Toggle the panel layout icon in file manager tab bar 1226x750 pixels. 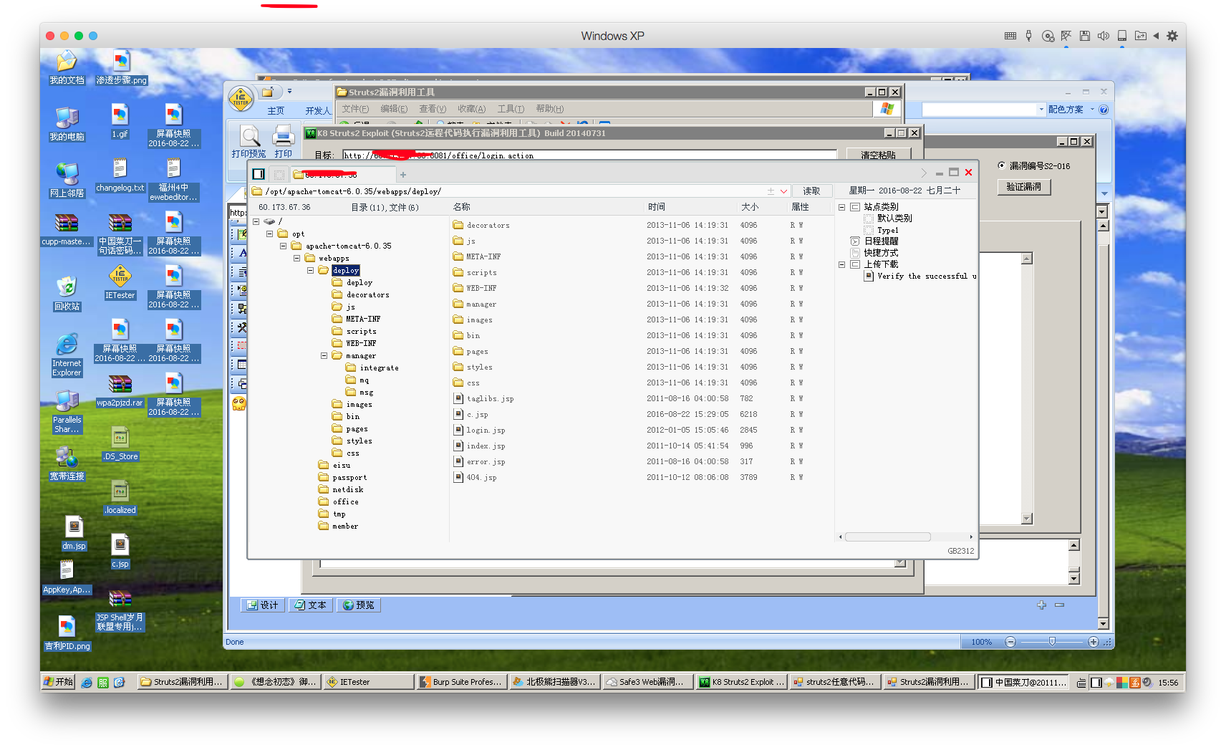click(259, 174)
